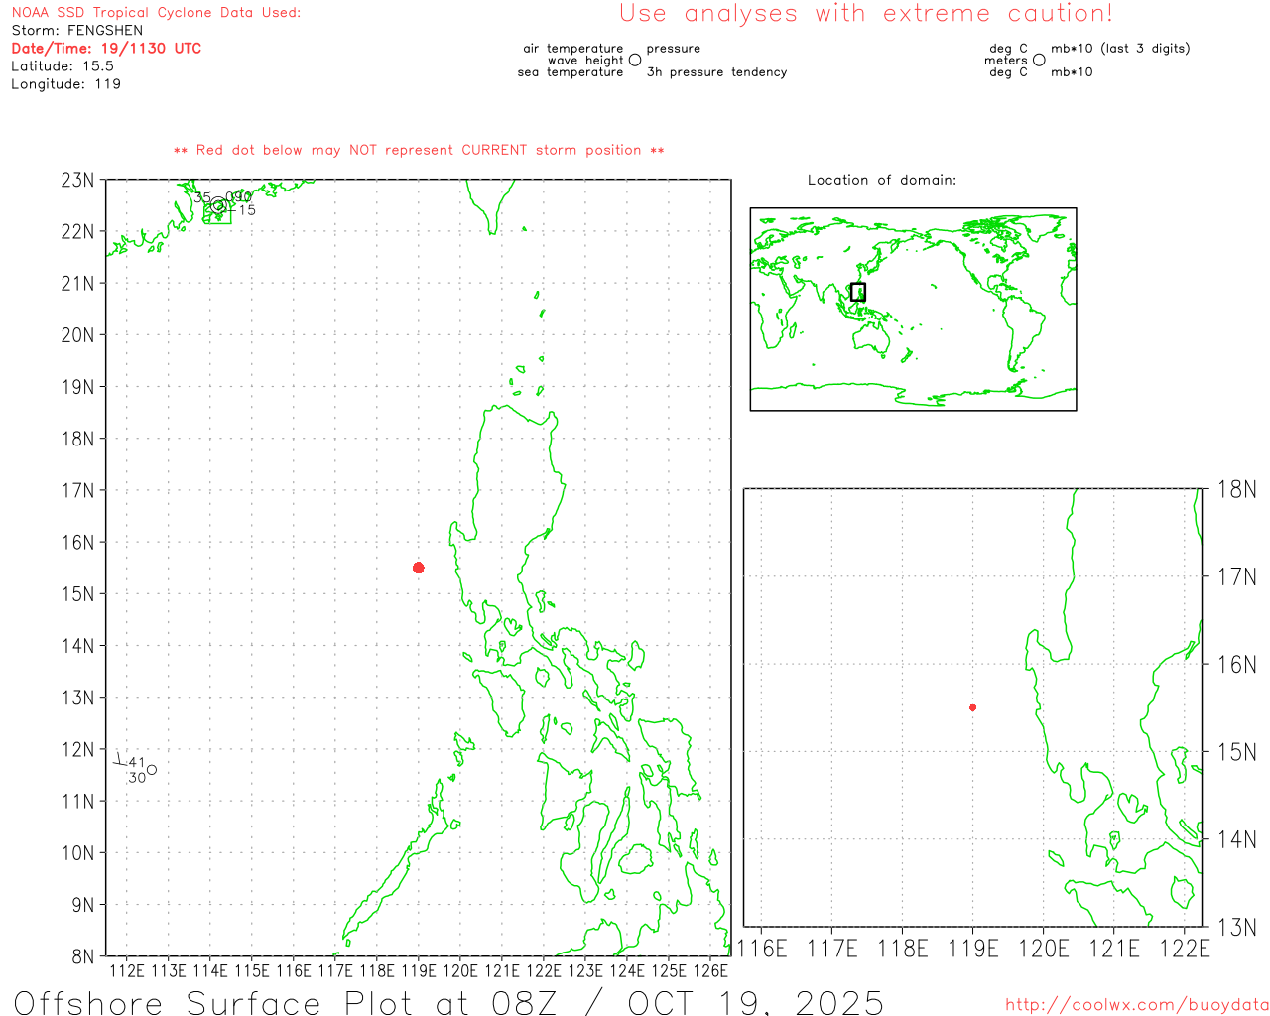The width and height of the screenshot is (1270, 1016).
Task: Click the red Date/Time 19/1130 UTC text
Action: pyautogui.click(x=106, y=48)
